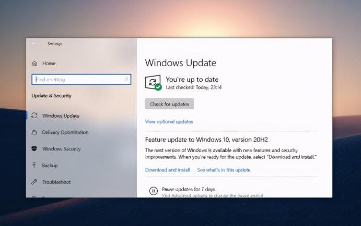The width and height of the screenshot is (361, 226).
Task: Click the Settings window title
Action: pyautogui.click(x=55, y=44)
